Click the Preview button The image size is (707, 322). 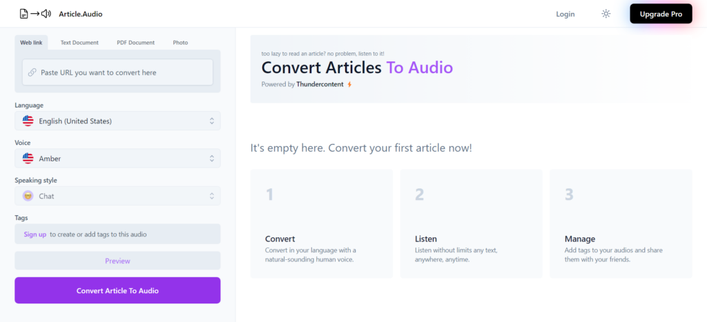pos(117,261)
